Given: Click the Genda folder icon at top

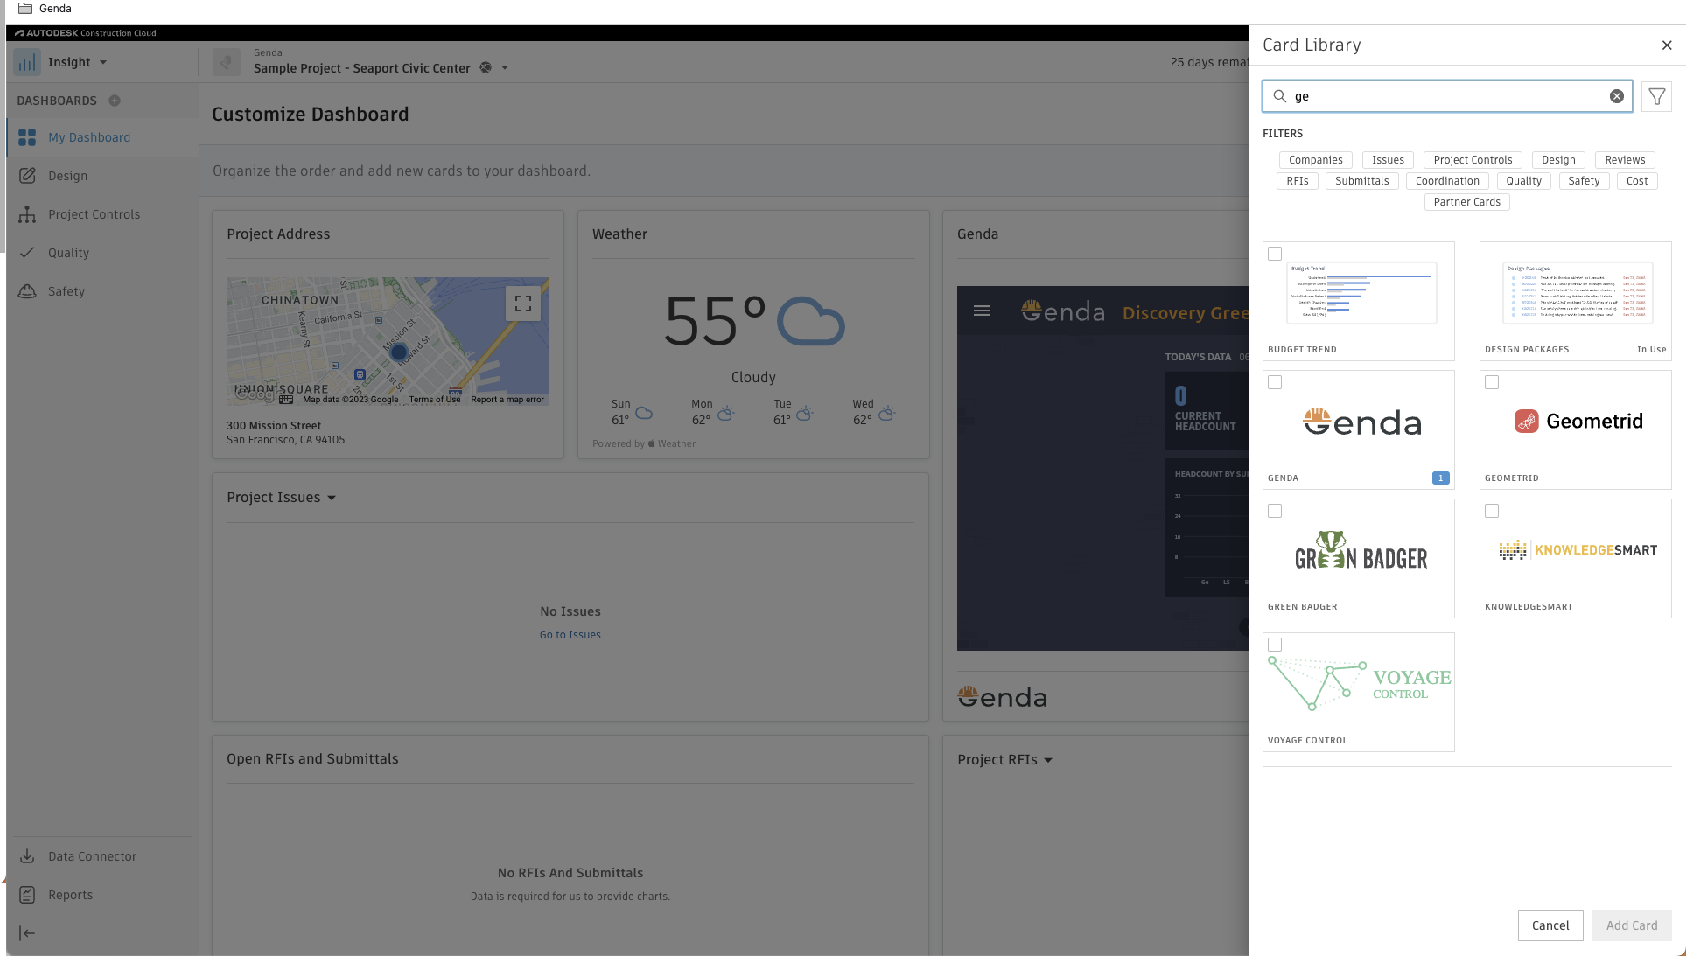Looking at the screenshot, I should coord(25,8).
